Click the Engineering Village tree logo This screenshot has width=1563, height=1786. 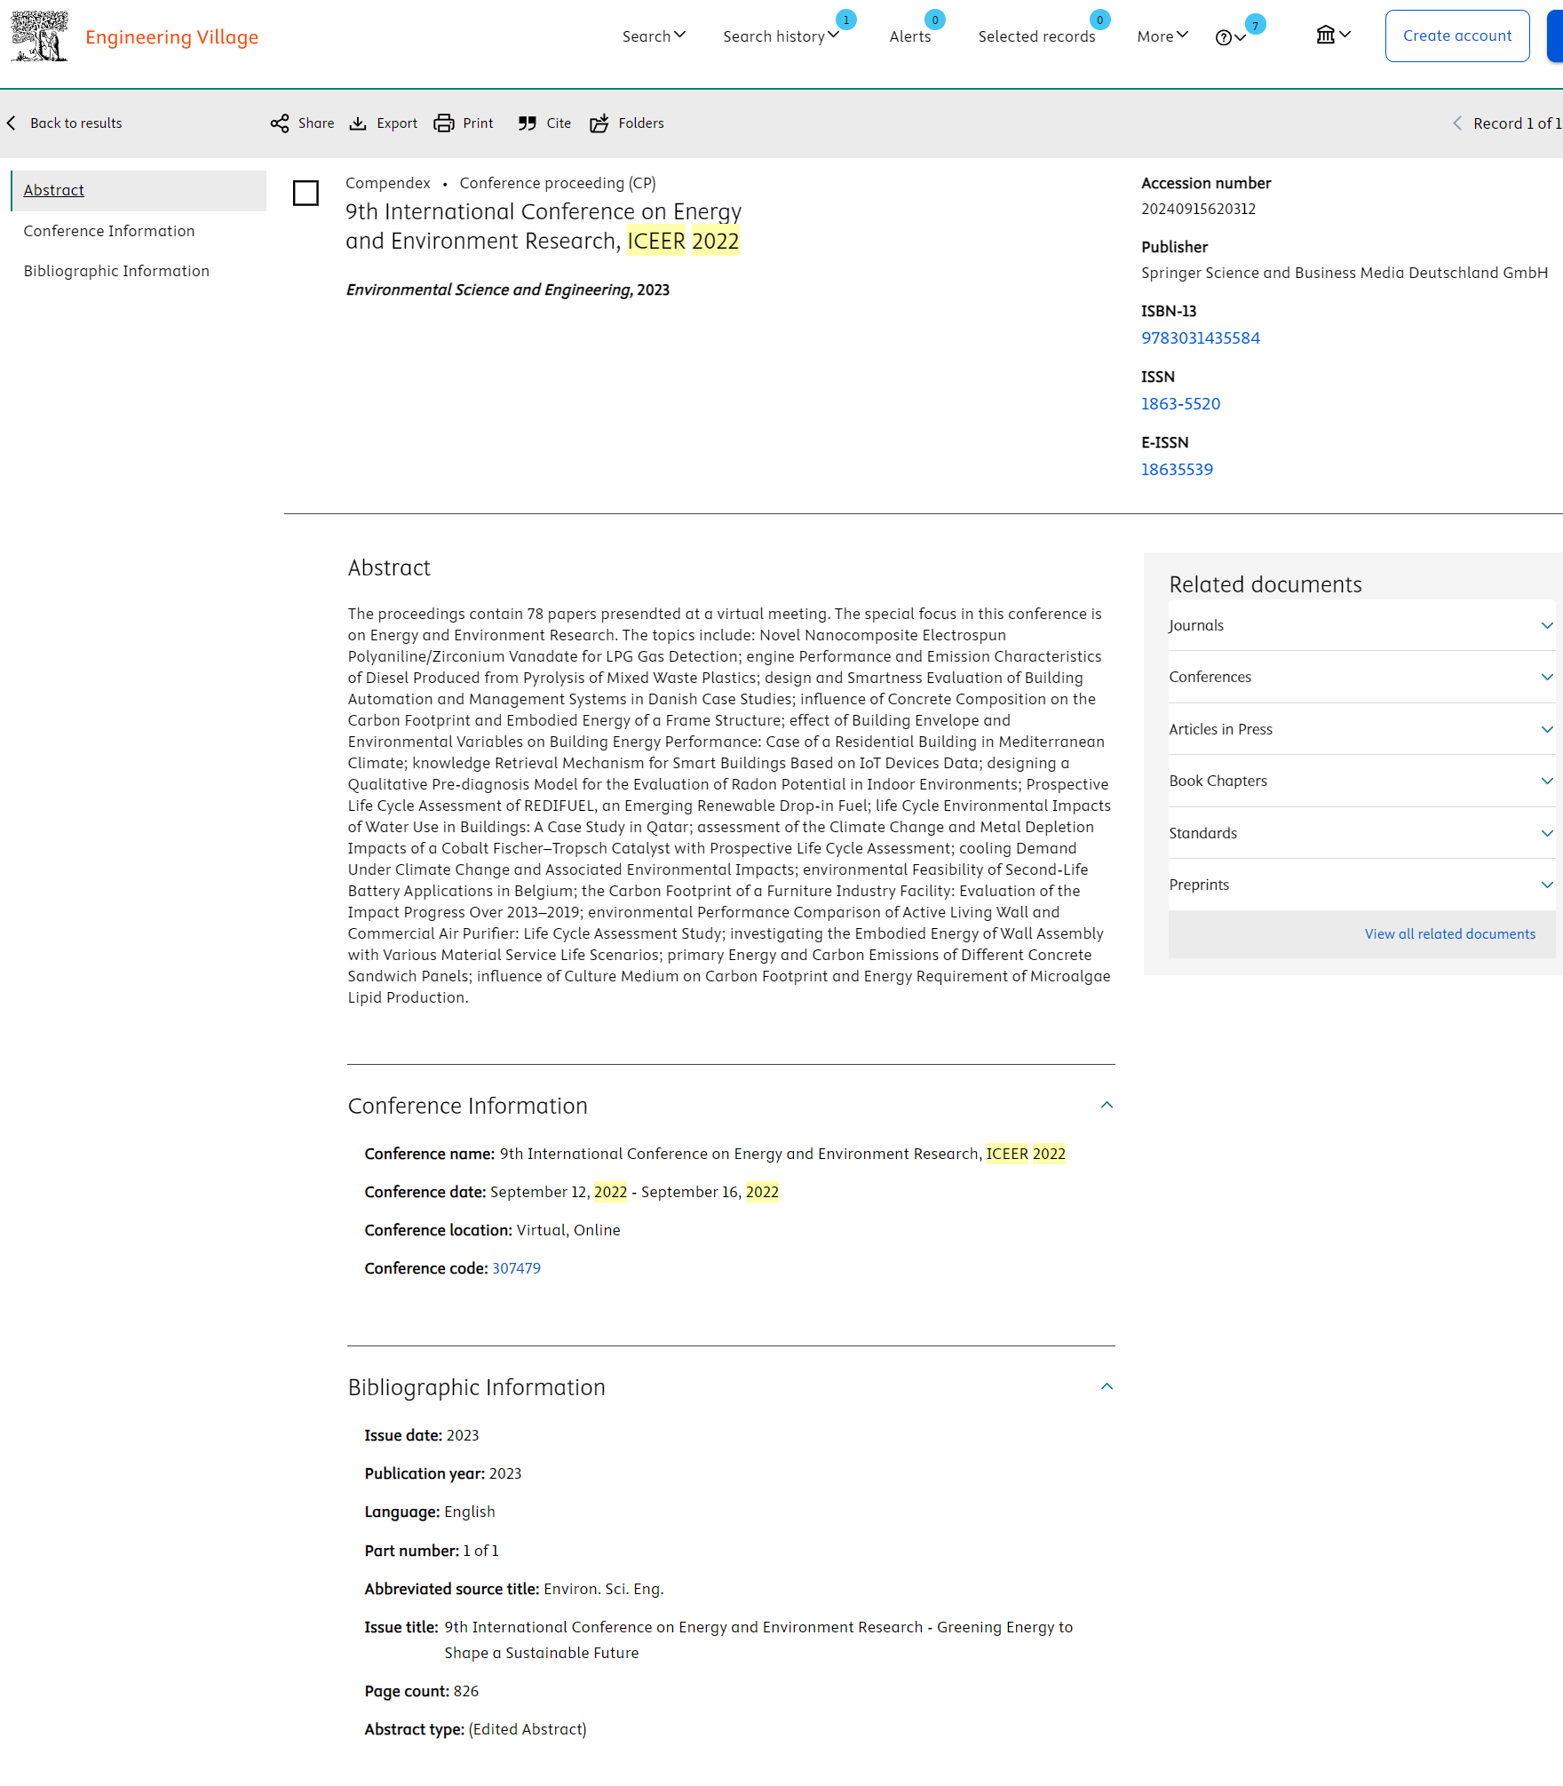tap(39, 36)
